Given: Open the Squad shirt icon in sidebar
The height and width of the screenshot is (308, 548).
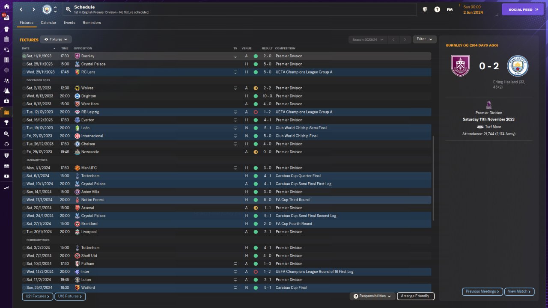Looking at the screenshot, I should coord(6,29).
